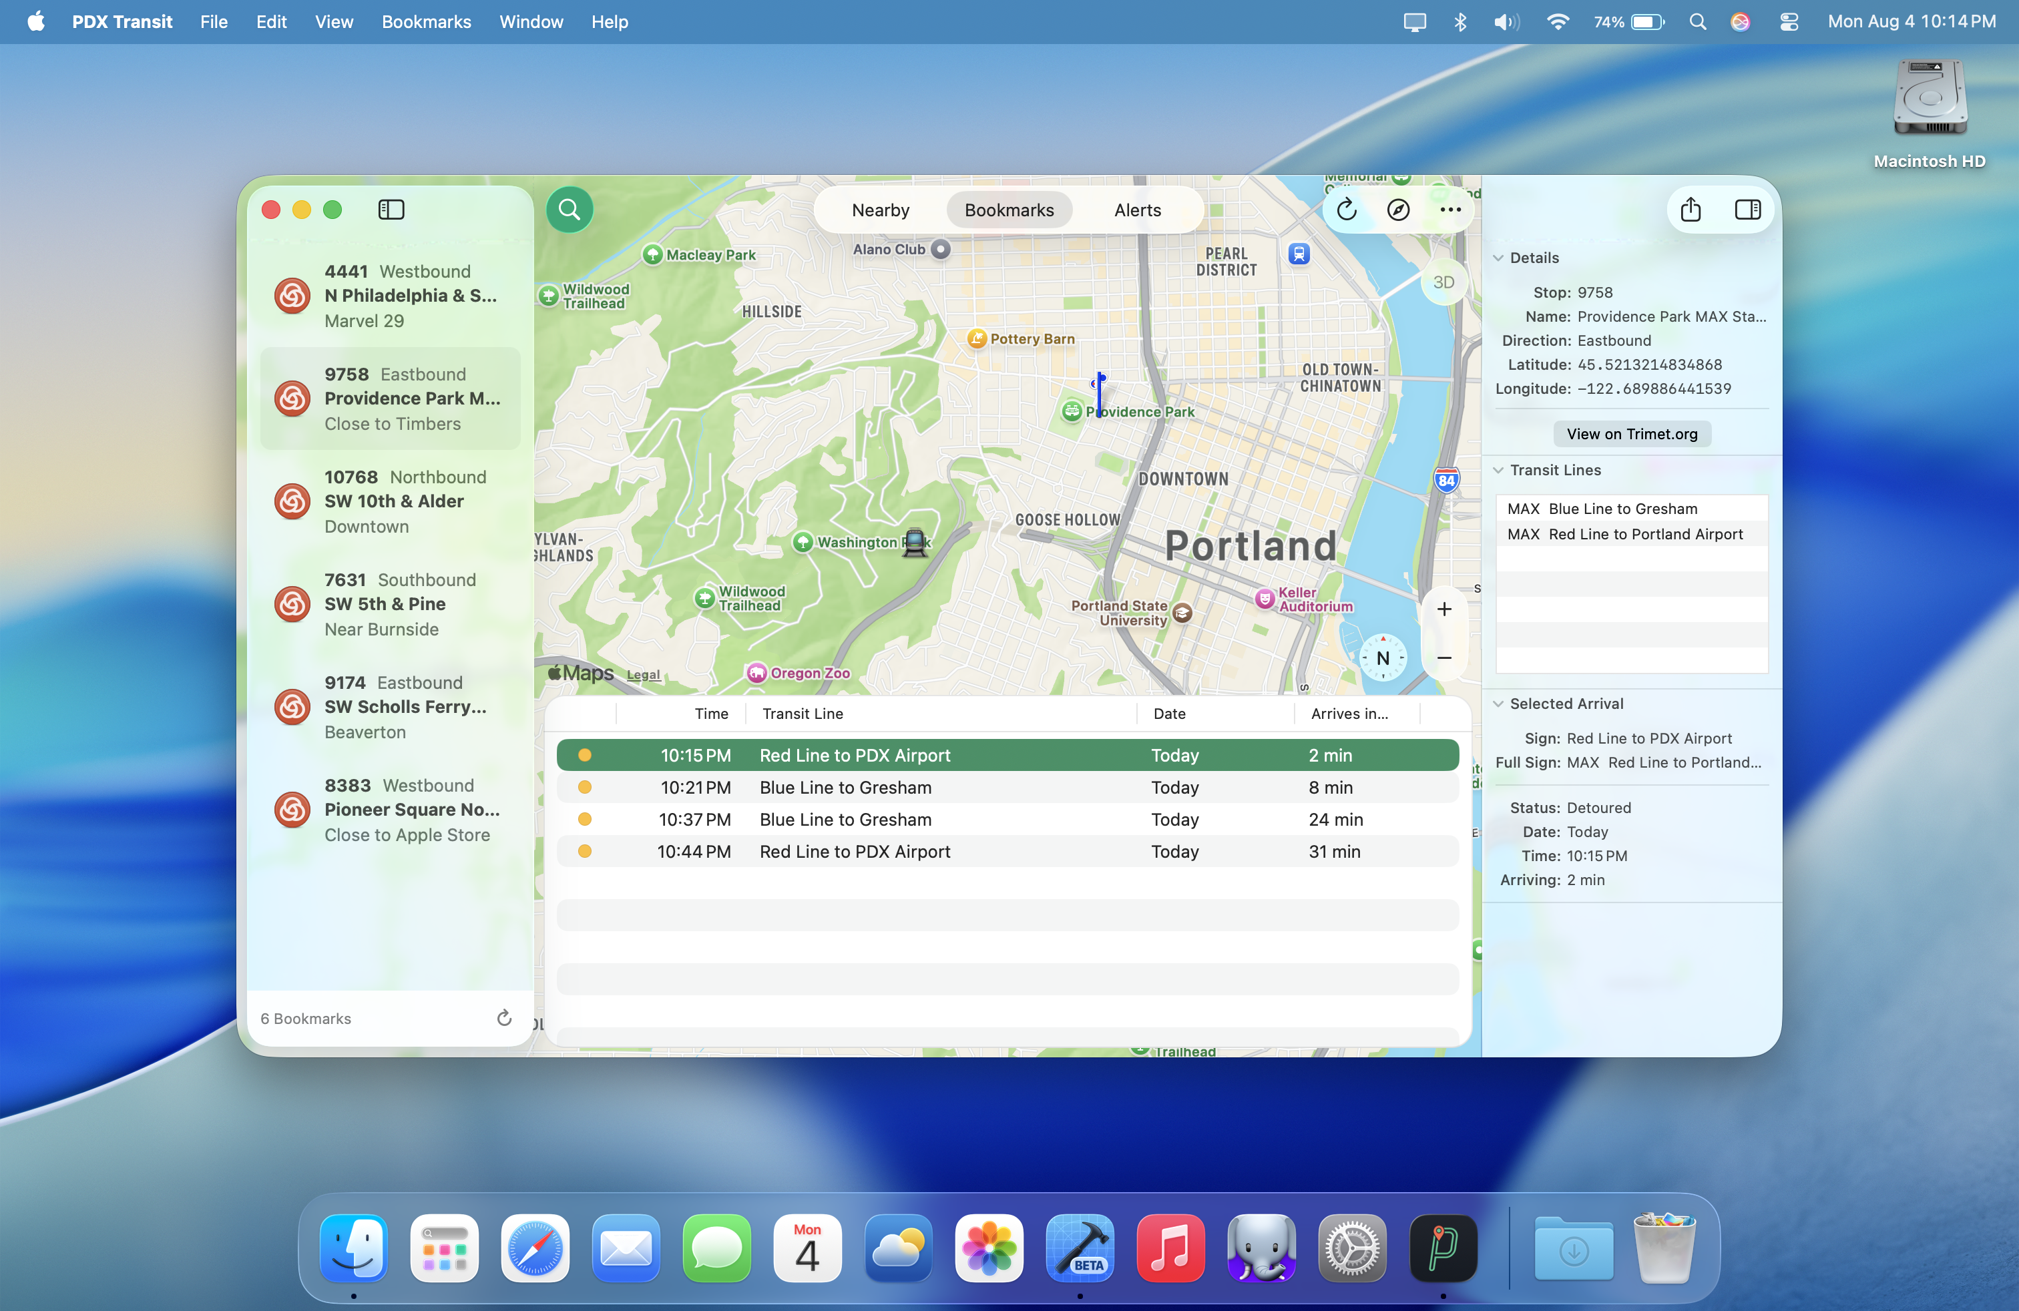
Task: Collapse the Transit Lines section
Action: [1498, 470]
